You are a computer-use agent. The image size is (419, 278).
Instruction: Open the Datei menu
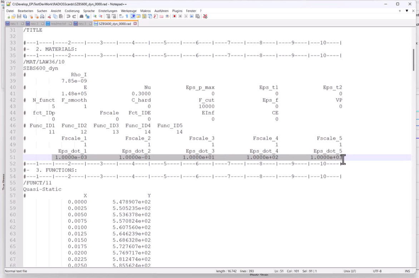(x=10, y=11)
